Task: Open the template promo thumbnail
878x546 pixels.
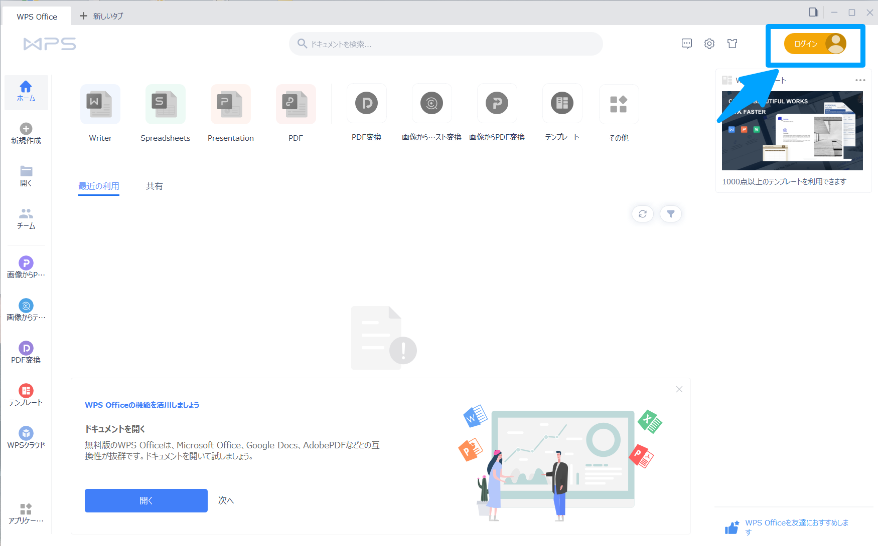Action: [792, 131]
